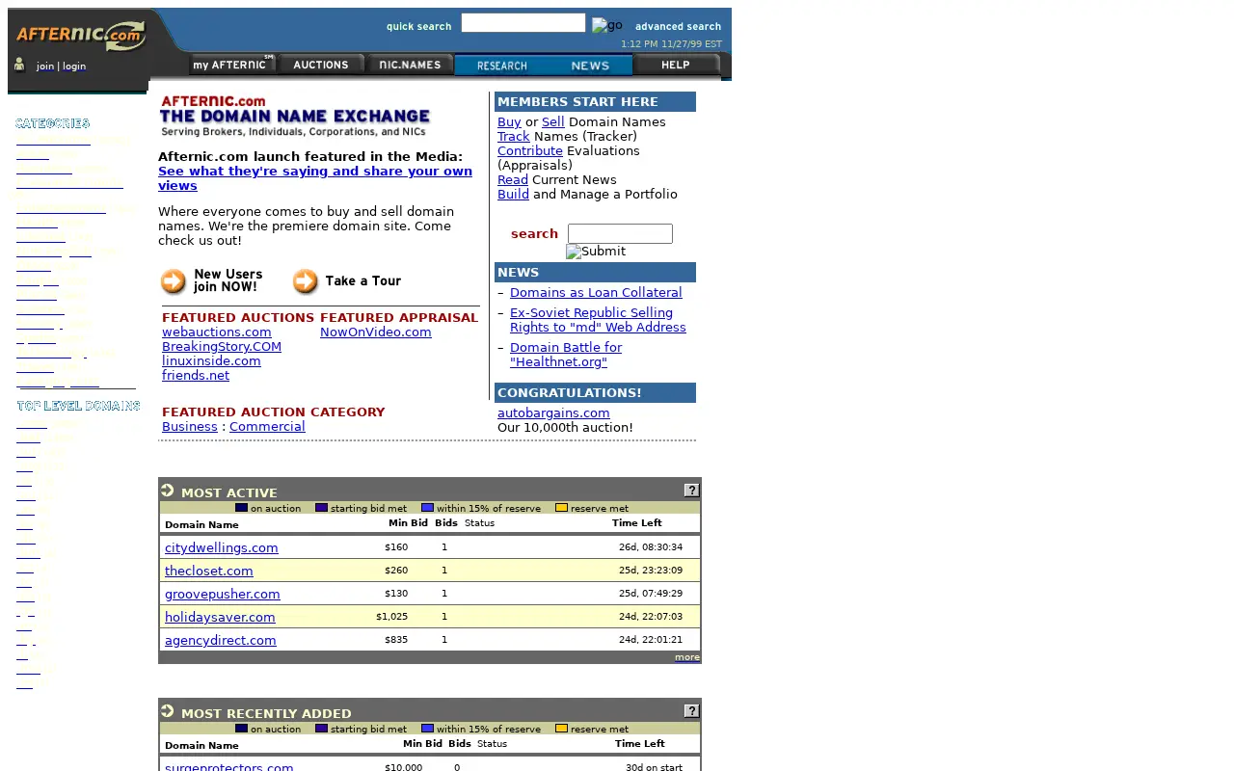Open friends.net featured auction
Screen dimensions: 1234x771
click(196, 375)
